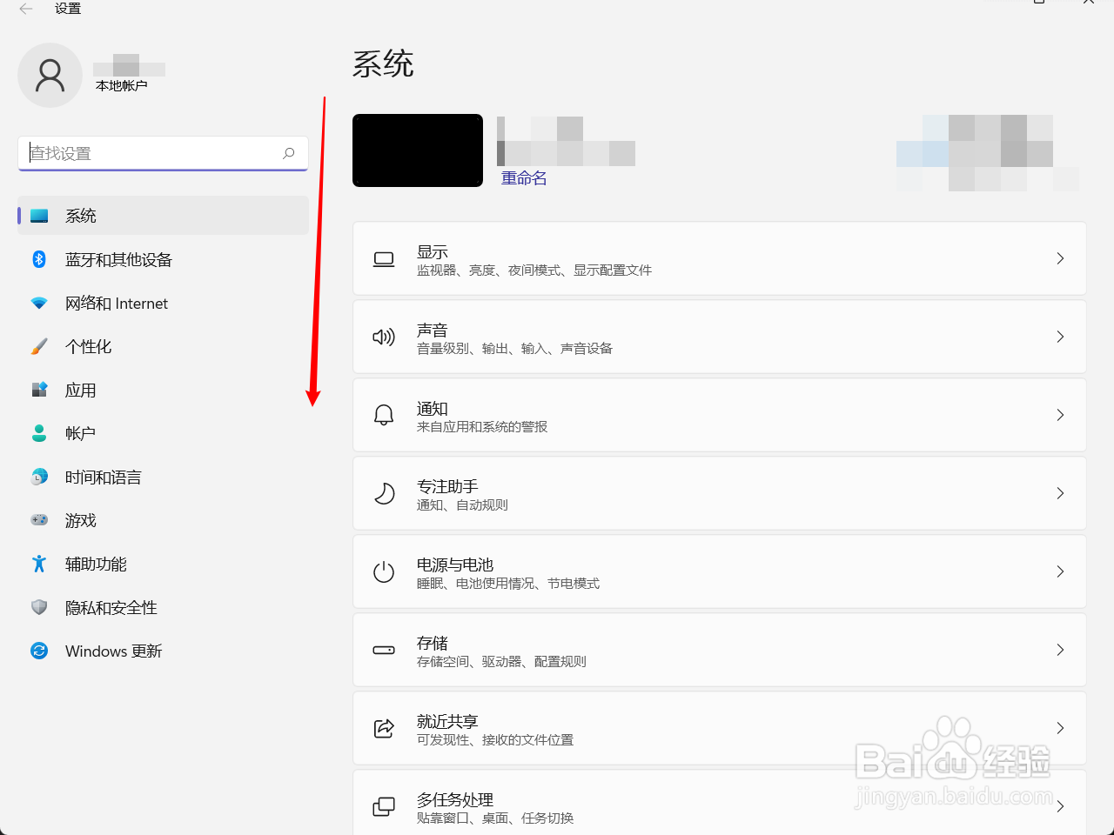
Task: Click the 专注助手 title text
Action: [x=447, y=487]
